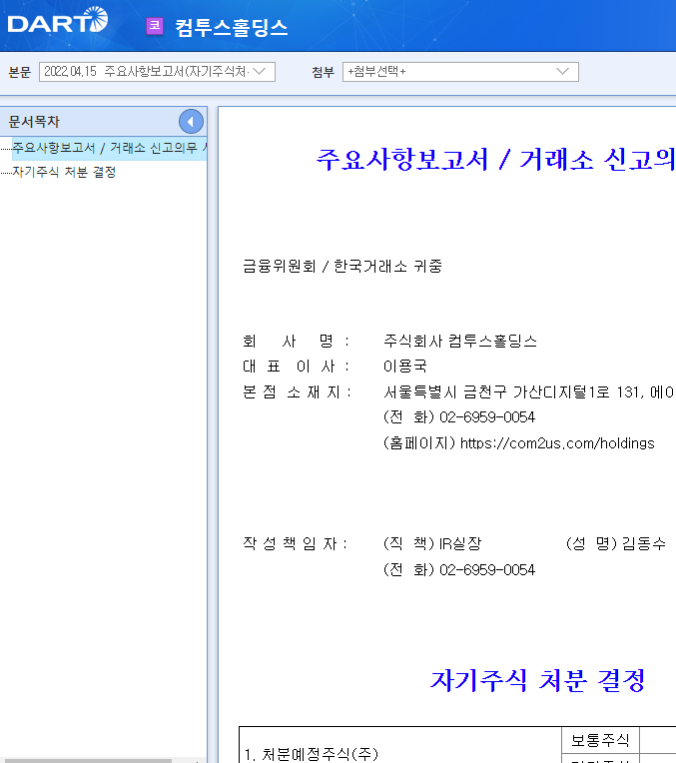Click the homepage URL https://com2us.com/holdings
This screenshot has width=676, height=763.
tap(557, 443)
